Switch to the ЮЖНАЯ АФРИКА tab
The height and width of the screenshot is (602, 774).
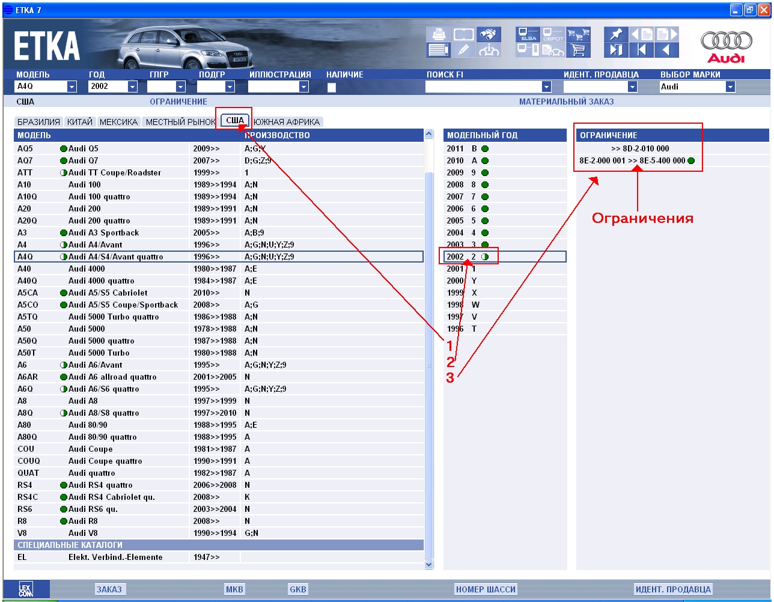287,122
